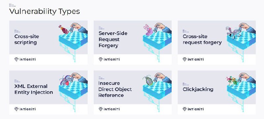Viewport: 264px width, 119px height.
Task: Open the Clickjacking title
Action: [x=198, y=89]
